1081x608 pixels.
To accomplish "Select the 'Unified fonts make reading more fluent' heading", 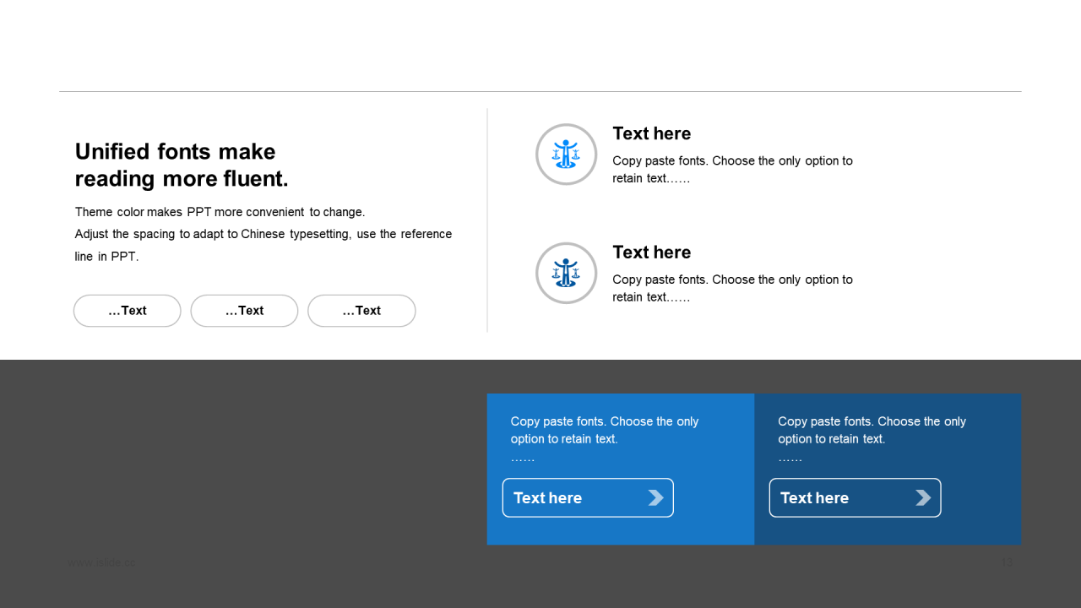I will point(182,165).
